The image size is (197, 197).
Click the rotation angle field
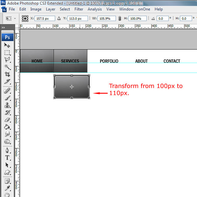click(x=163, y=18)
